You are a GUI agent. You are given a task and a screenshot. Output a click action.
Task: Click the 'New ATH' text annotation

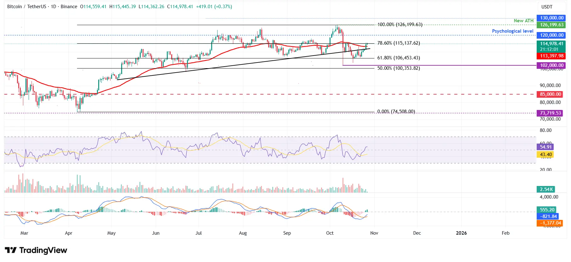click(523, 21)
